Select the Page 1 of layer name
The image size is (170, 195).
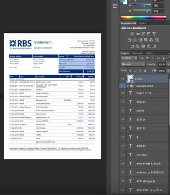pyautogui.click(x=144, y=93)
